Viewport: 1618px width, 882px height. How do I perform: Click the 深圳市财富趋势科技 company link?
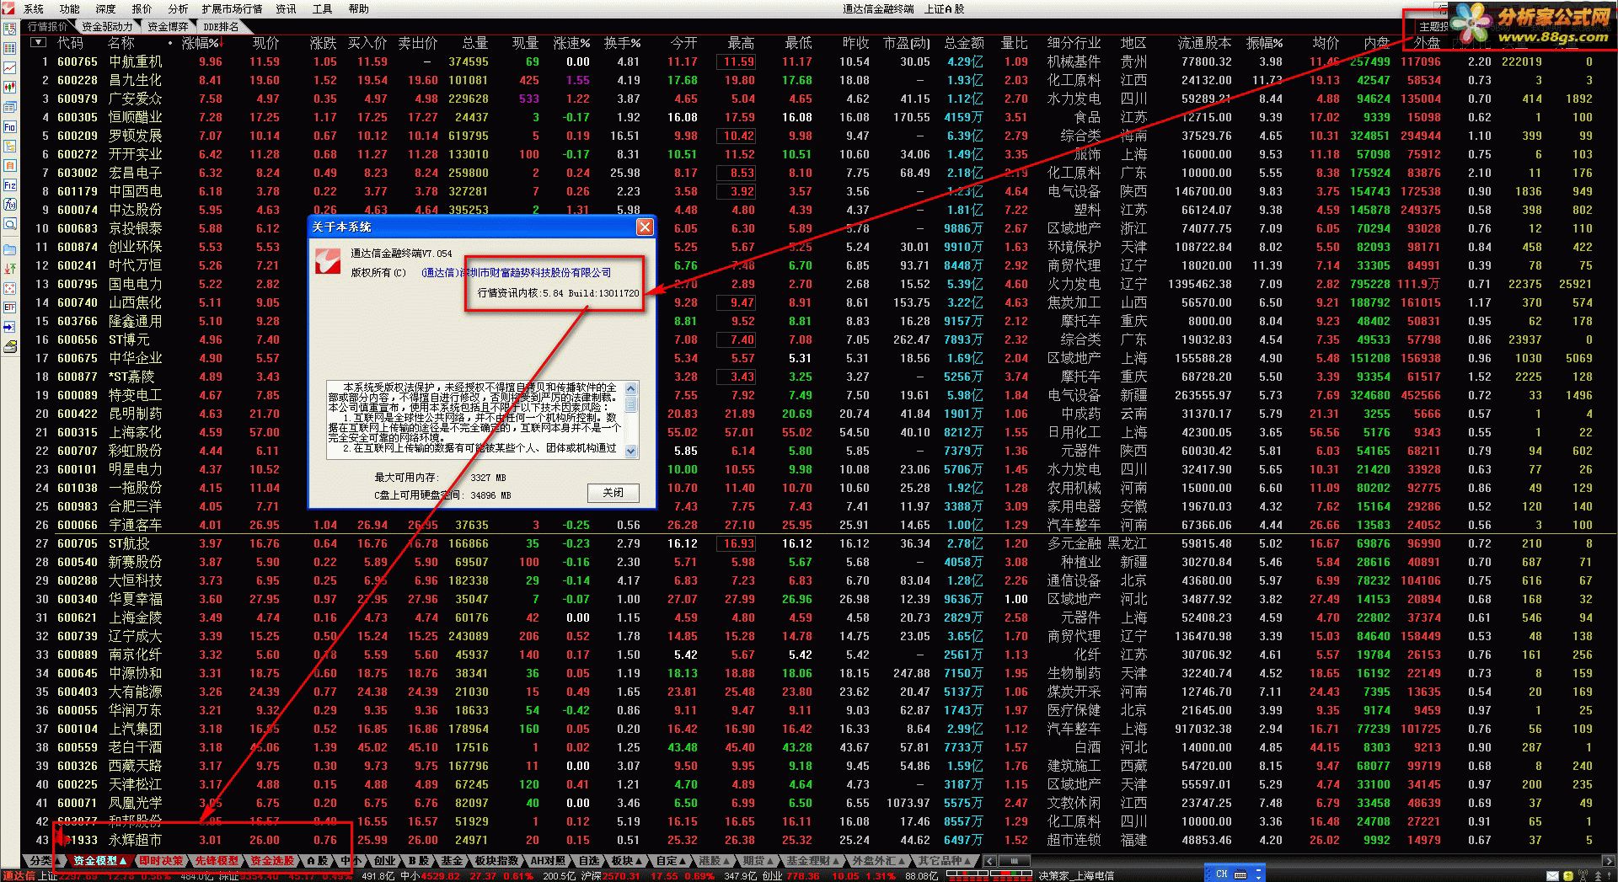(516, 272)
